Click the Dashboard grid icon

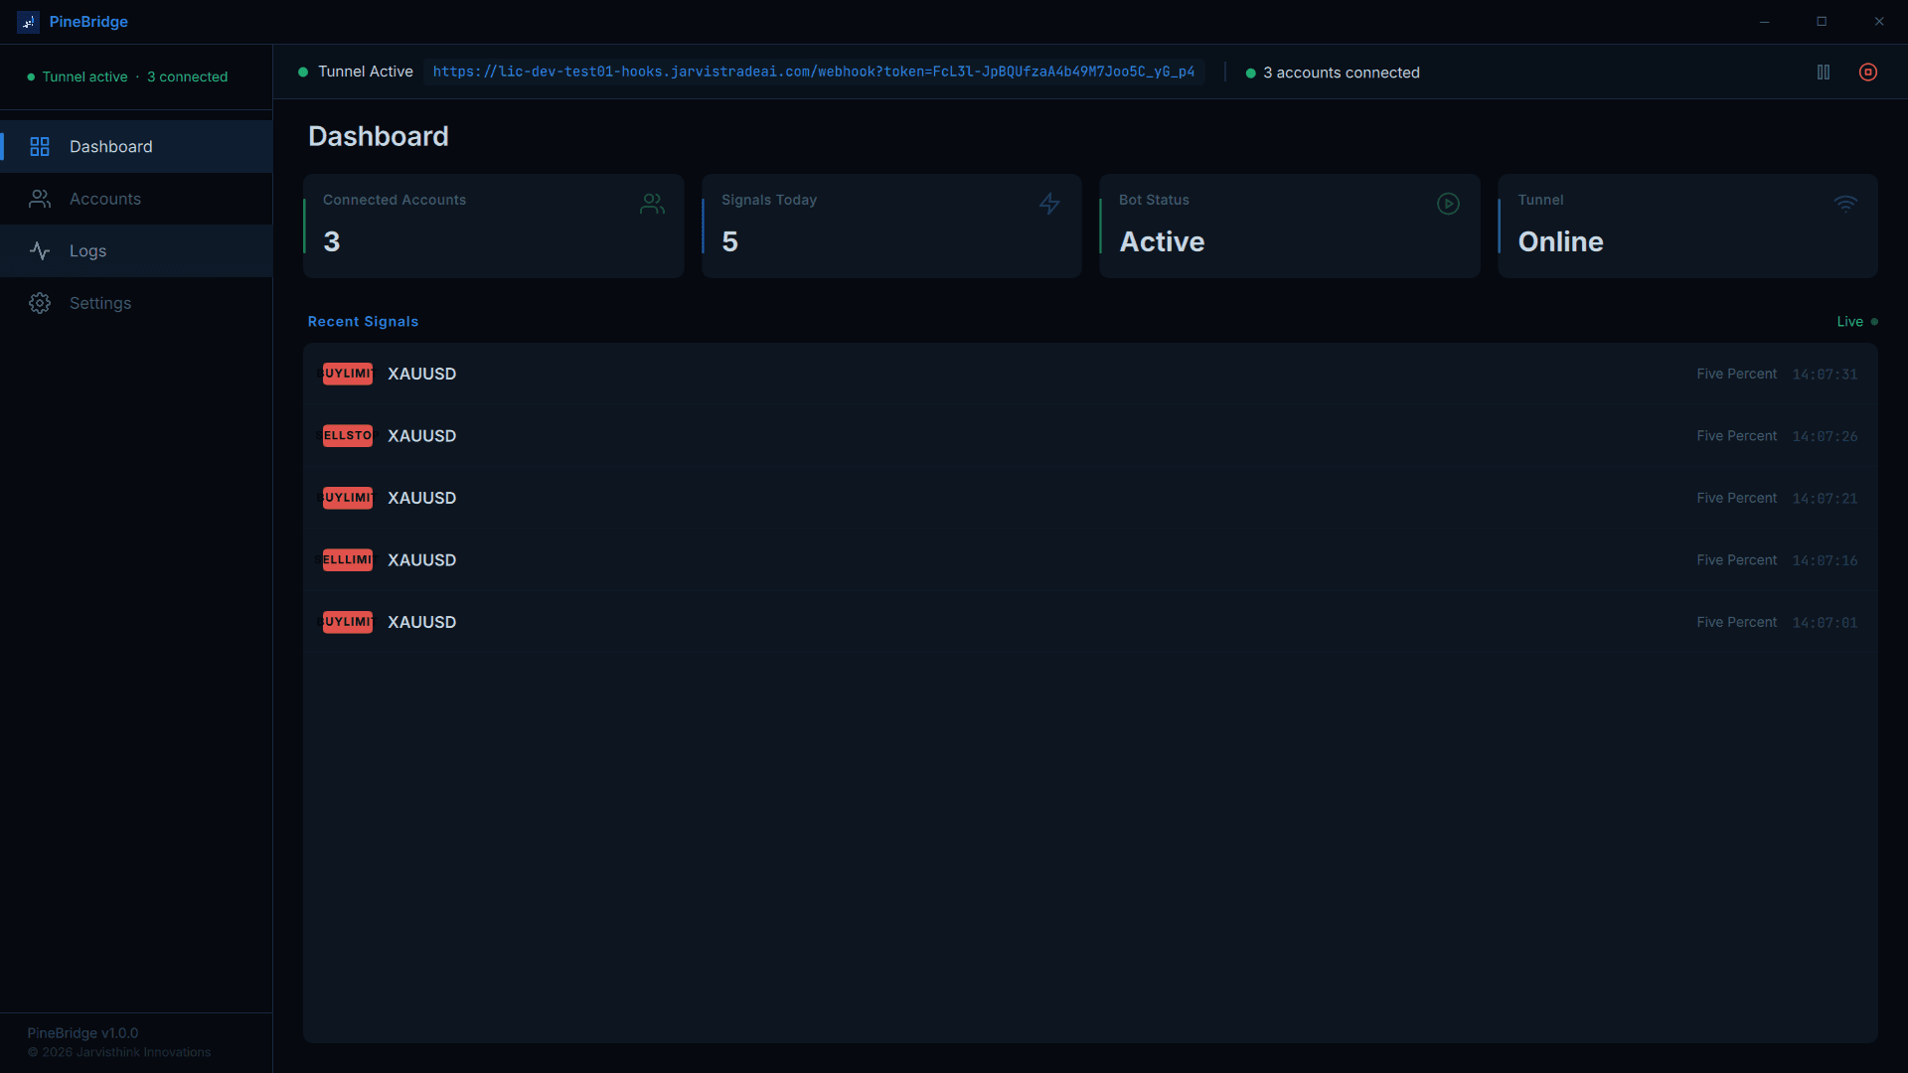40,147
